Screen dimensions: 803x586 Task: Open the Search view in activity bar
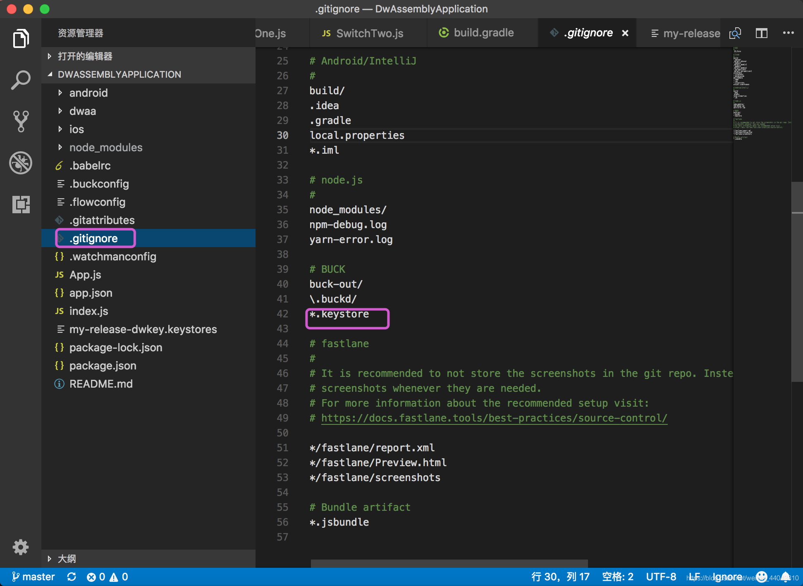click(21, 80)
